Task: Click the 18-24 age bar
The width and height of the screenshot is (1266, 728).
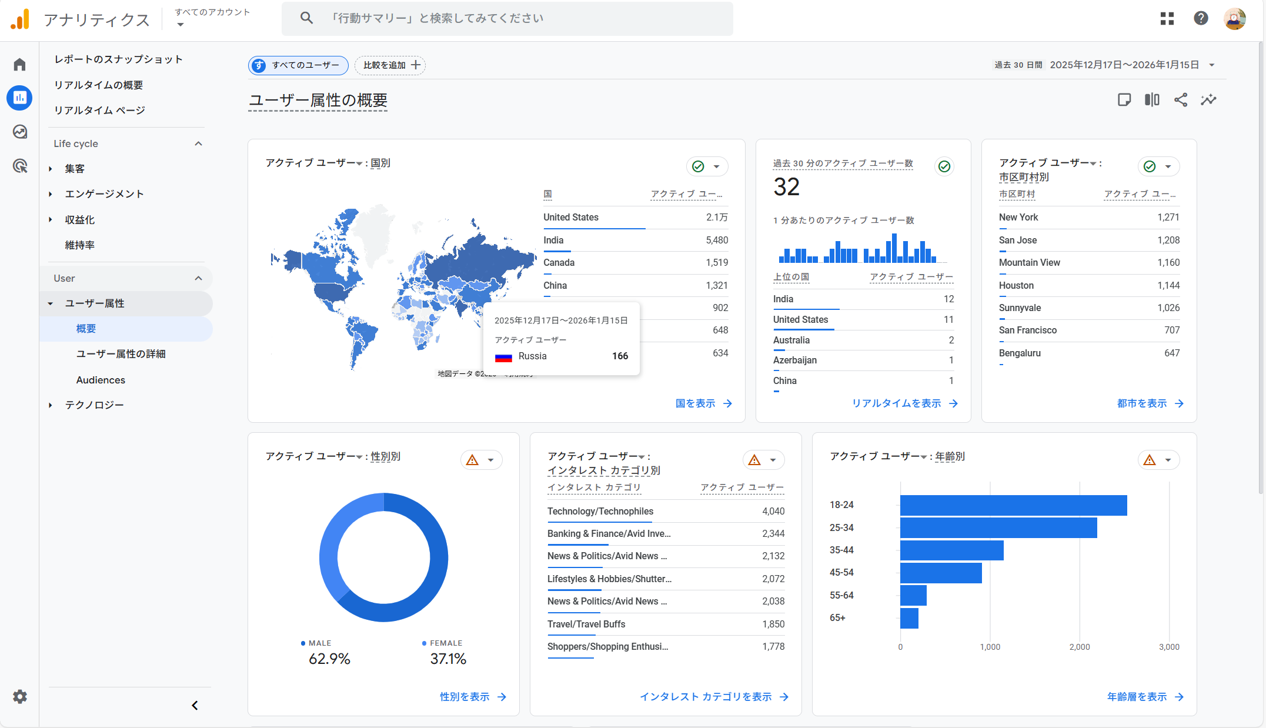Action: click(x=1013, y=505)
